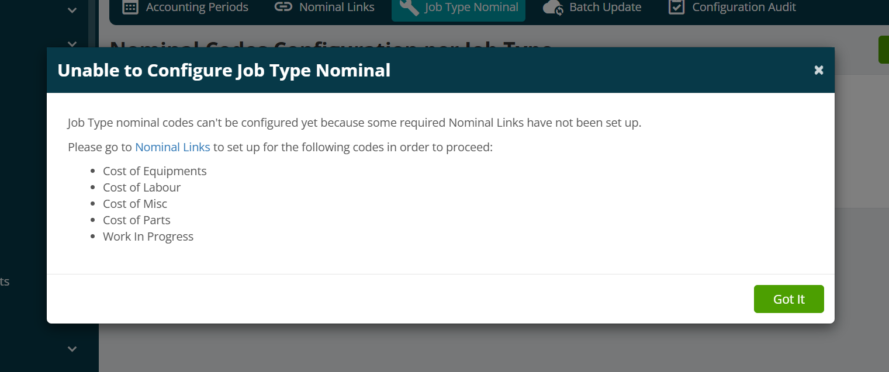
Task: Open the Nominal Links tab label
Action: tap(337, 7)
